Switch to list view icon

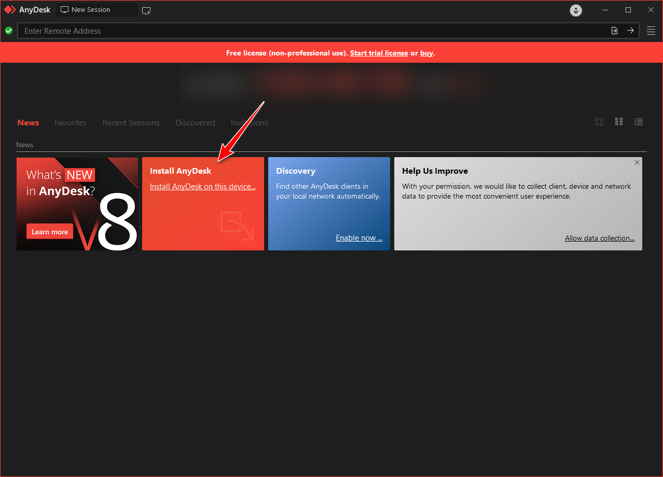point(639,122)
